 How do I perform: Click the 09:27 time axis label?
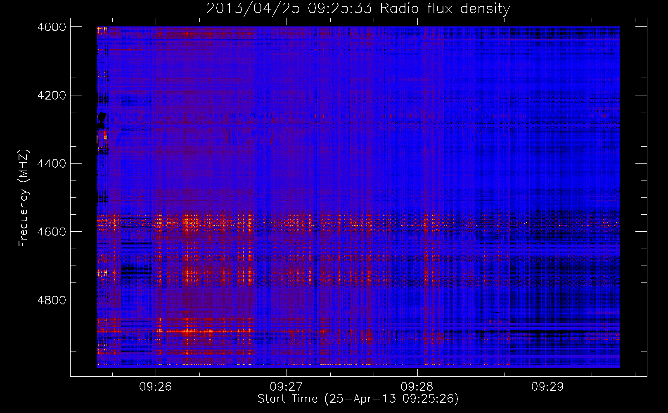click(286, 387)
